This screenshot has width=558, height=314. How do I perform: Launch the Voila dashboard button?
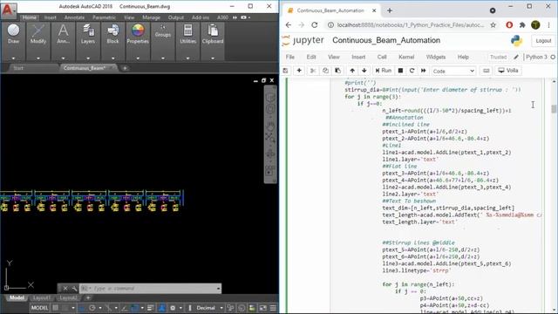click(x=508, y=71)
